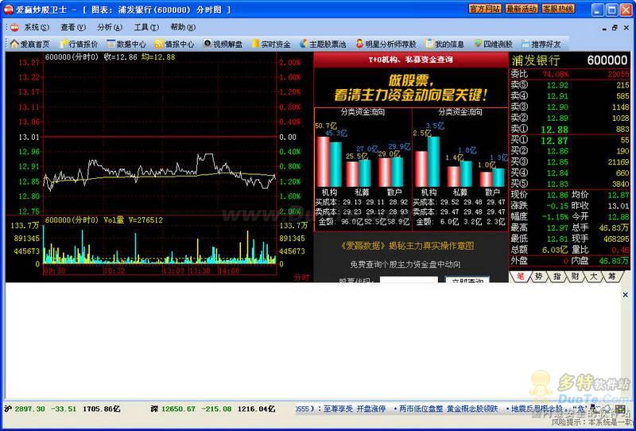Viewport: 636px width, 431px height.
Task: Switch to the 大 tab
Action: coord(593,277)
